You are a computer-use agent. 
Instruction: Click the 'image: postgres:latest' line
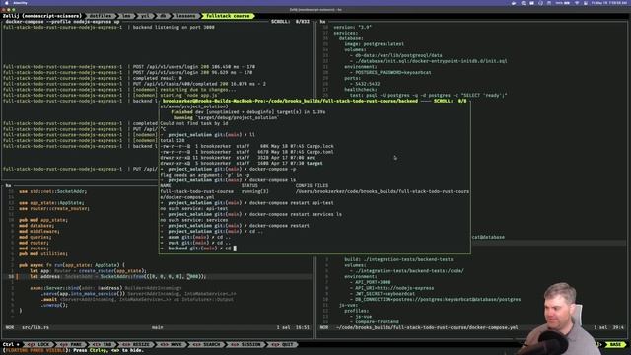click(374, 43)
